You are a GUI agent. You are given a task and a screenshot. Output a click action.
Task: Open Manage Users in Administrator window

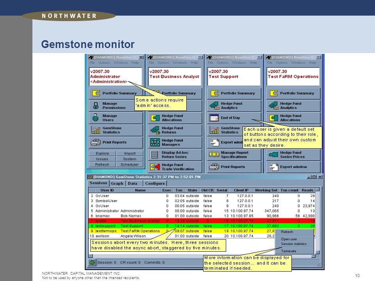tap(116, 117)
